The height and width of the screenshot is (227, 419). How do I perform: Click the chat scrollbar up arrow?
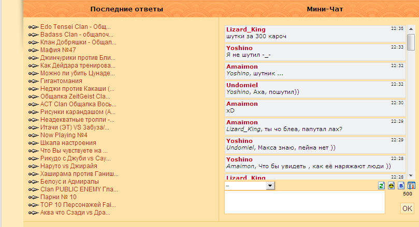tap(411, 29)
